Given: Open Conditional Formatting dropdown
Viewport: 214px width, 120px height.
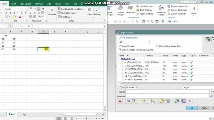Looking at the screenshot, I should 71,9.
